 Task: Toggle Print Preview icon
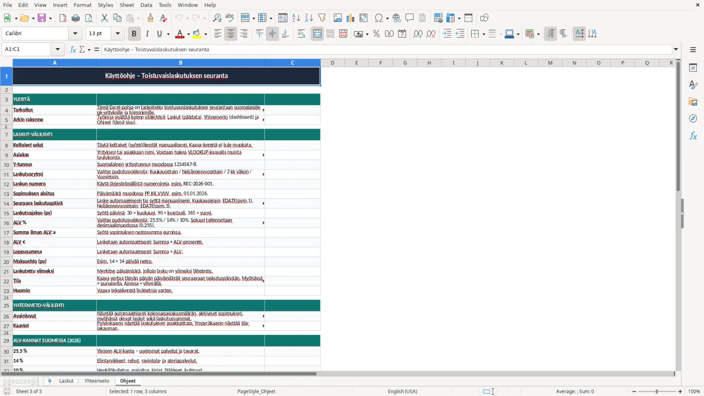pyautogui.click(x=89, y=18)
